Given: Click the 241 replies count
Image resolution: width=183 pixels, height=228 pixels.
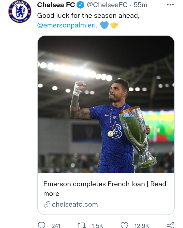Looking at the screenshot, I should tap(56, 226).
